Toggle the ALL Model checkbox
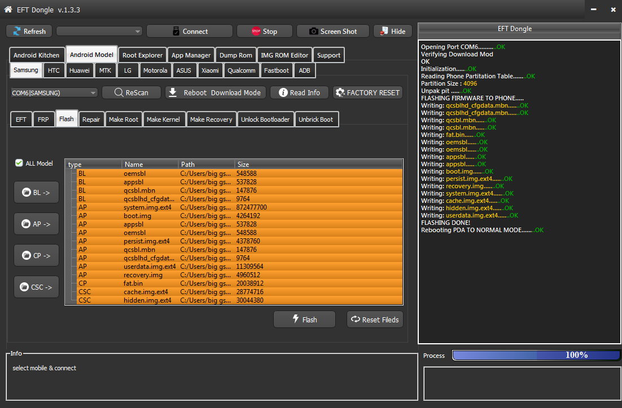 [x=19, y=163]
